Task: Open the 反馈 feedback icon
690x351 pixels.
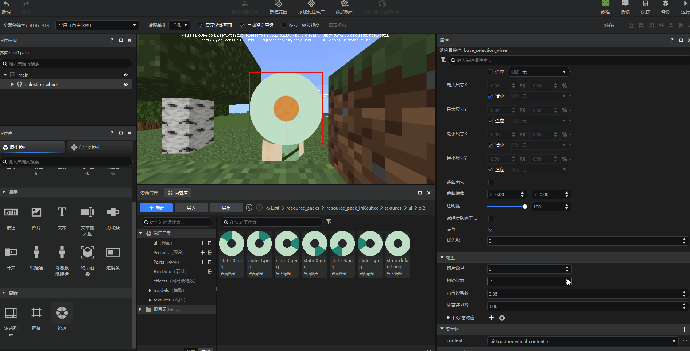Action: pyautogui.click(x=625, y=4)
